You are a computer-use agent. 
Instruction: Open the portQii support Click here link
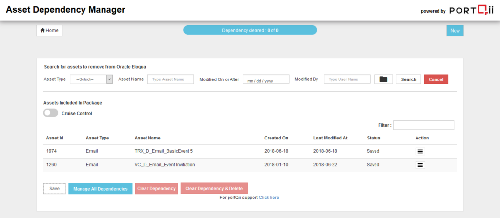[269, 198]
